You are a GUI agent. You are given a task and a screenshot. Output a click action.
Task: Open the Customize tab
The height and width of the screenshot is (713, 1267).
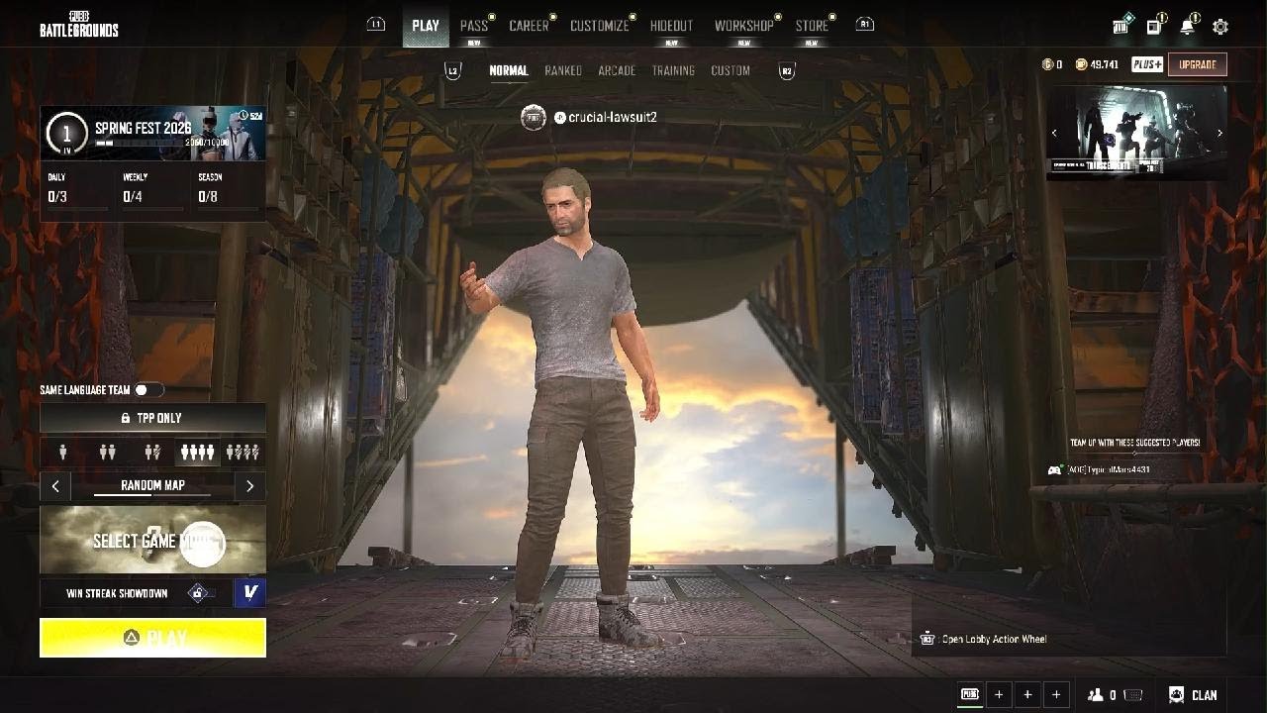click(600, 26)
